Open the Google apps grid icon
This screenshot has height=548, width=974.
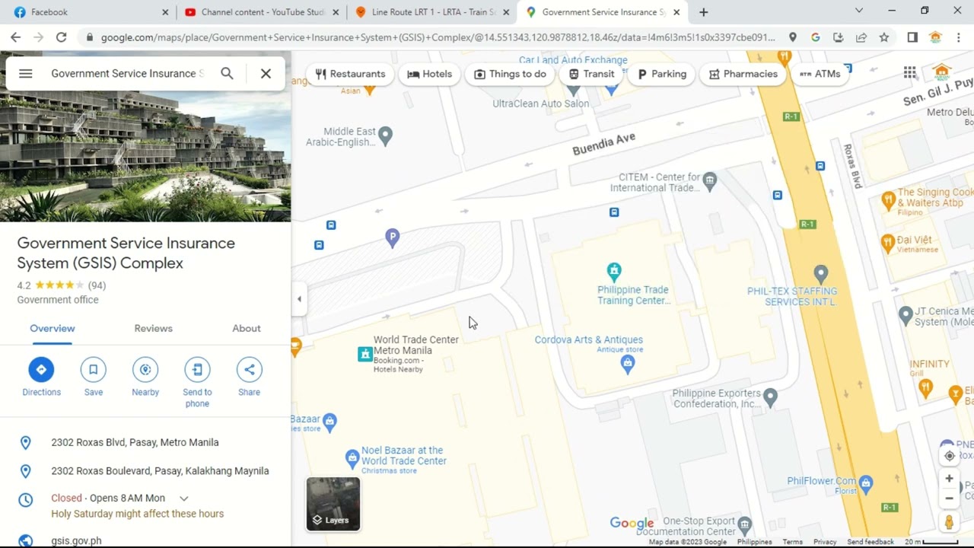910,73
